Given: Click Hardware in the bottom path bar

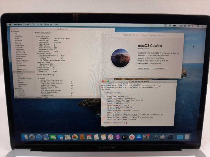Looking at the screenshot, I should tap(38, 97).
